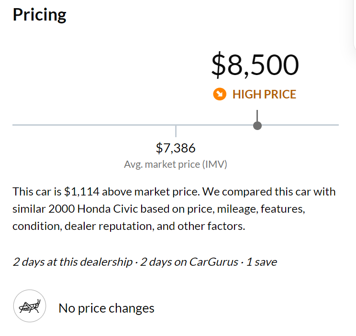Click the 1 save count

click(x=261, y=262)
